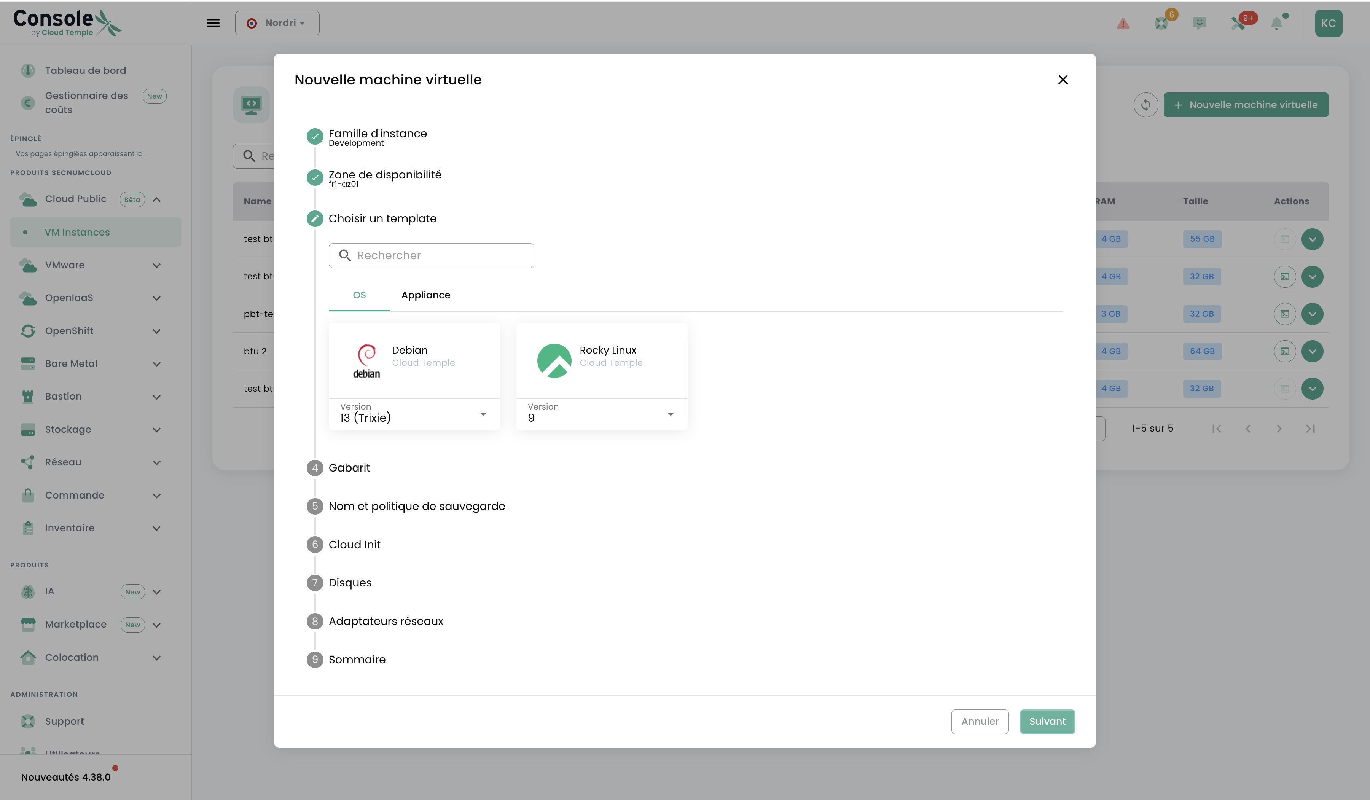This screenshot has height=800, width=1370.
Task: Click the Debian logo in the template card
Action: pos(367,360)
